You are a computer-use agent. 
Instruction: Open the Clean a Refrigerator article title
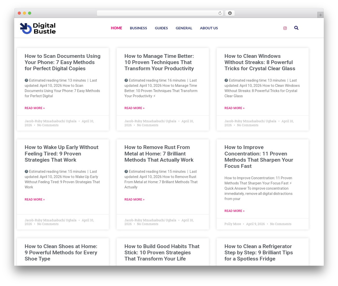[259, 252]
